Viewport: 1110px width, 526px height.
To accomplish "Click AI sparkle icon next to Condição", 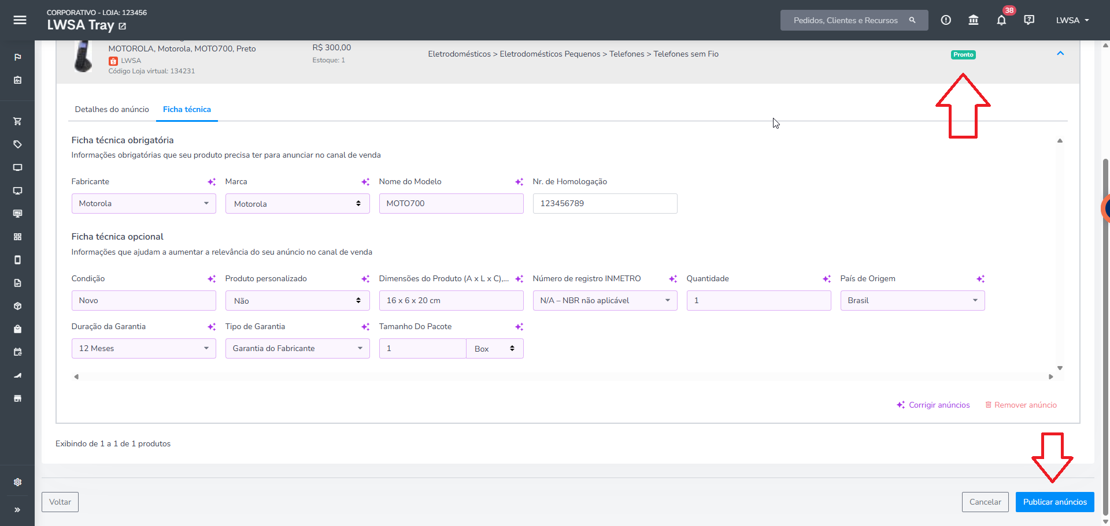I will point(212,279).
